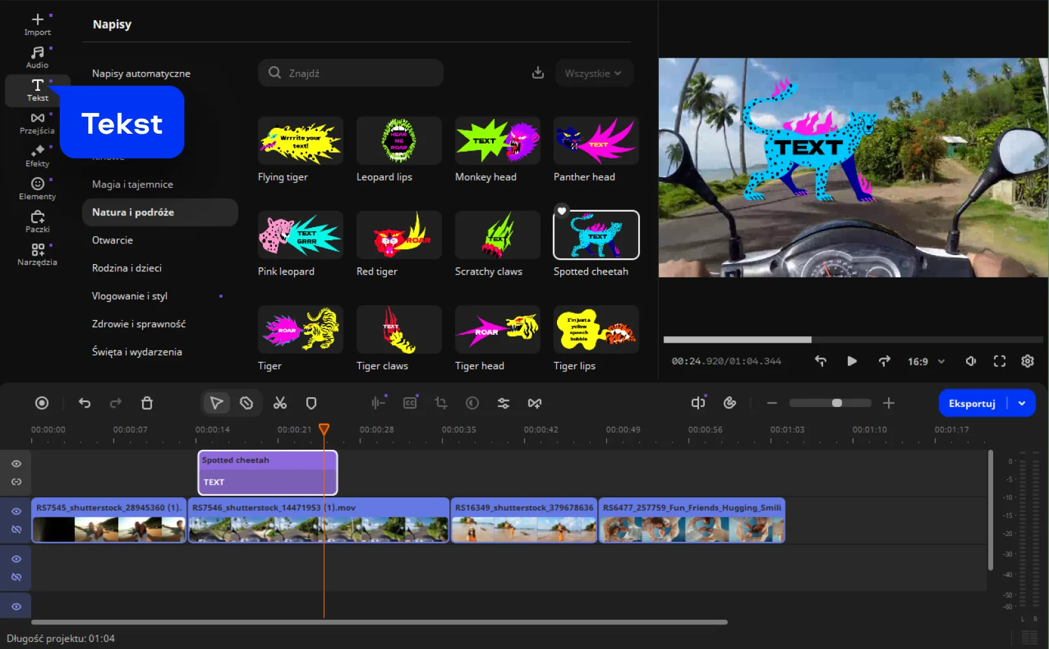Open the 16:9 aspect ratio dropdown
Screen dimensions: 1049x649
(926, 361)
